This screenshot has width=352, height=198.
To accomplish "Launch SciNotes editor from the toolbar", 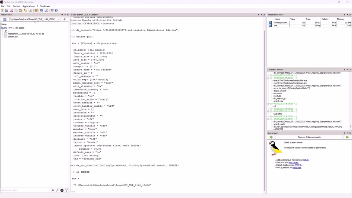I will pos(2,11).
